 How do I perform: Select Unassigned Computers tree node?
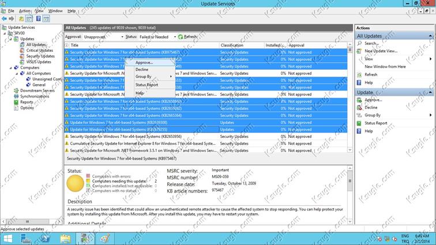[47, 79]
